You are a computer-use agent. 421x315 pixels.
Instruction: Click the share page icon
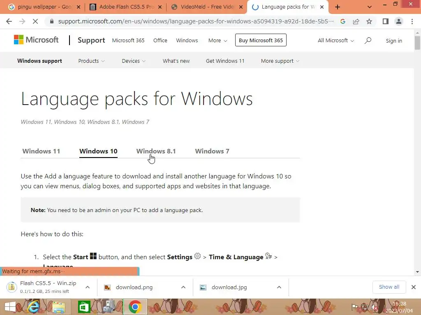pos(356,21)
